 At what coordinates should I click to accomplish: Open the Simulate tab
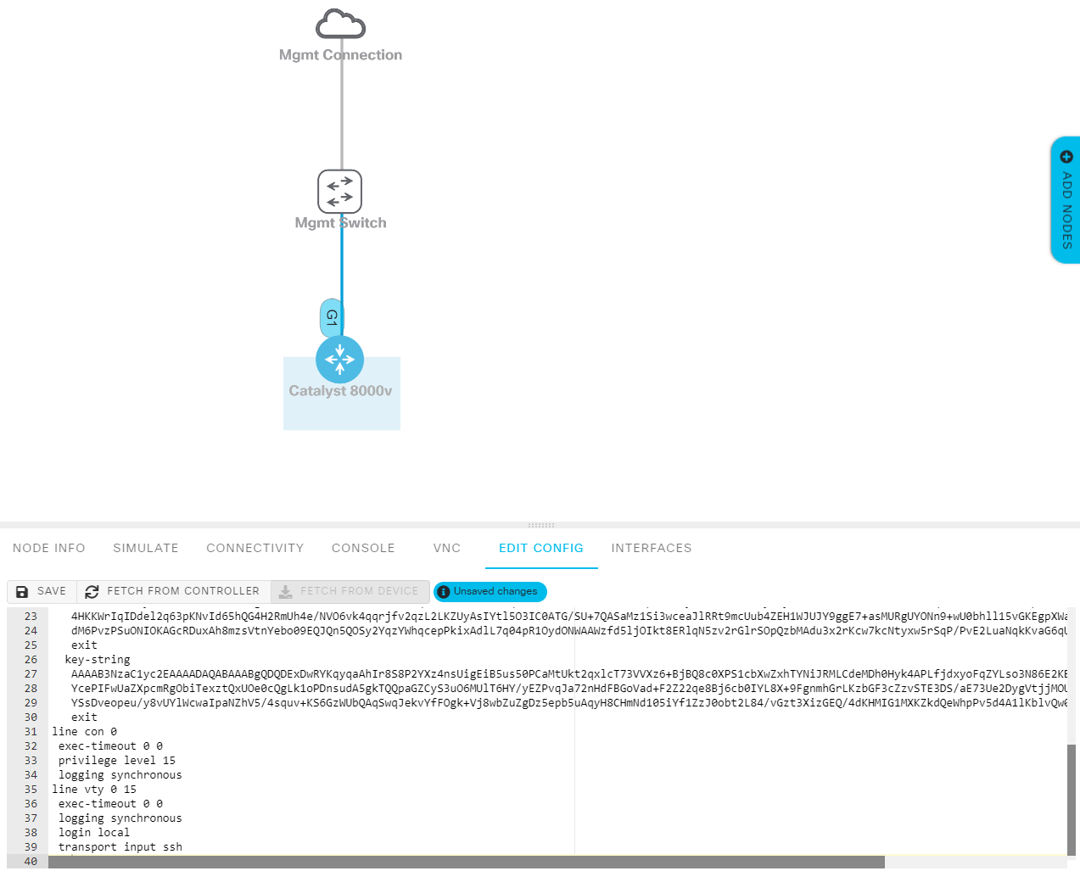pyautogui.click(x=146, y=548)
